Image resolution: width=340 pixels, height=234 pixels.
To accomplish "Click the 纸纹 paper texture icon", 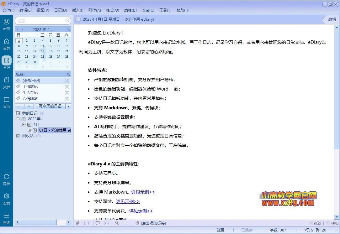I will [311, 223].
